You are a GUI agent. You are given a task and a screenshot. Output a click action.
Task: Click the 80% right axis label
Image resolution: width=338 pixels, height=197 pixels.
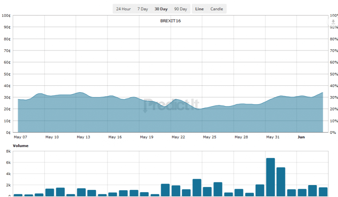334,39
